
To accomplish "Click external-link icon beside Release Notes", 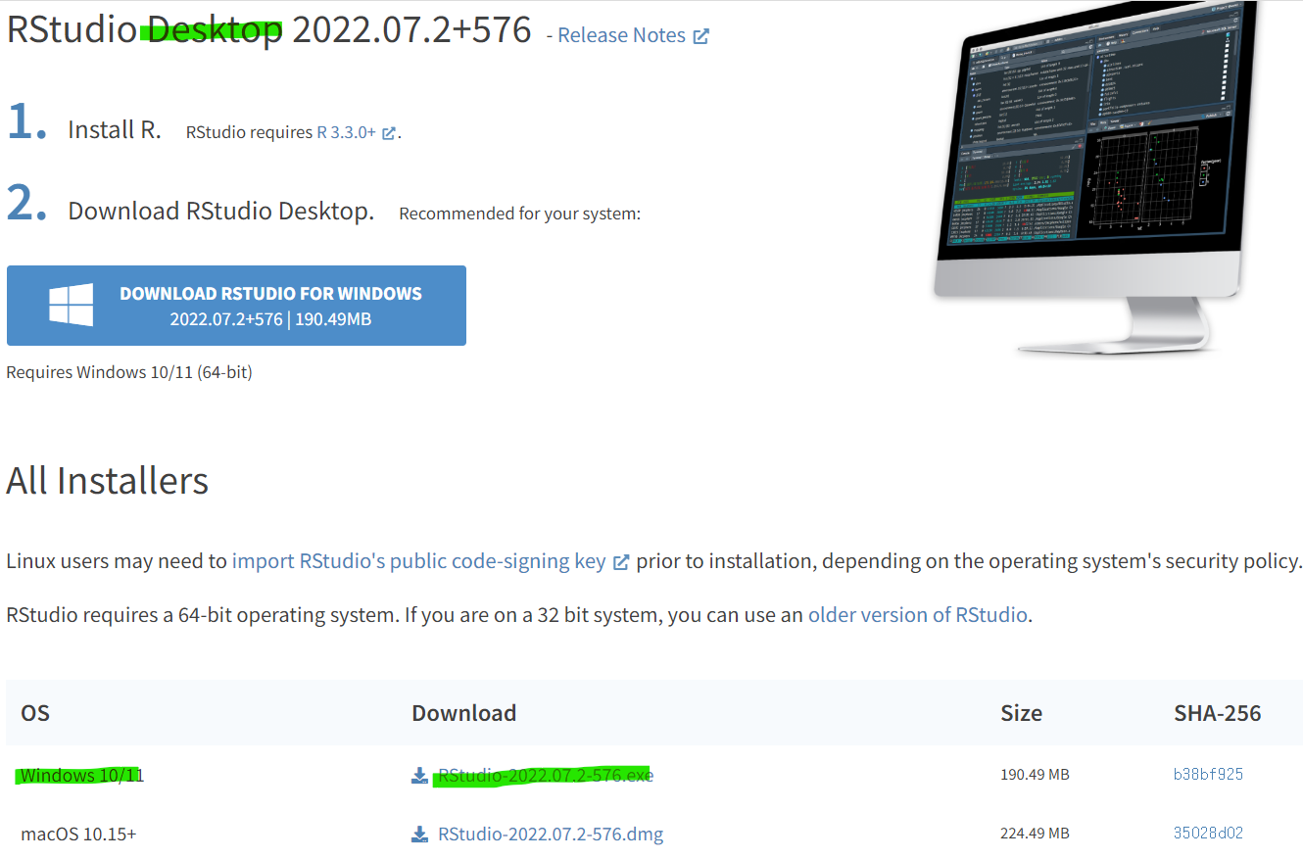I will pos(701,36).
